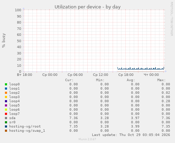Click the brown hosting-vg/swap_1 legend swatch

point(6,131)
